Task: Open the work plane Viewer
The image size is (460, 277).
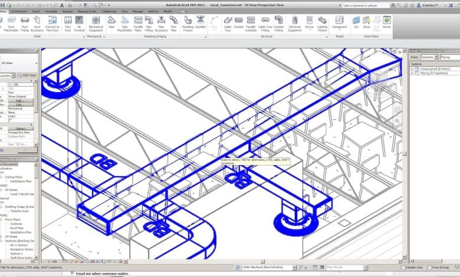Action: click(387, 22)
